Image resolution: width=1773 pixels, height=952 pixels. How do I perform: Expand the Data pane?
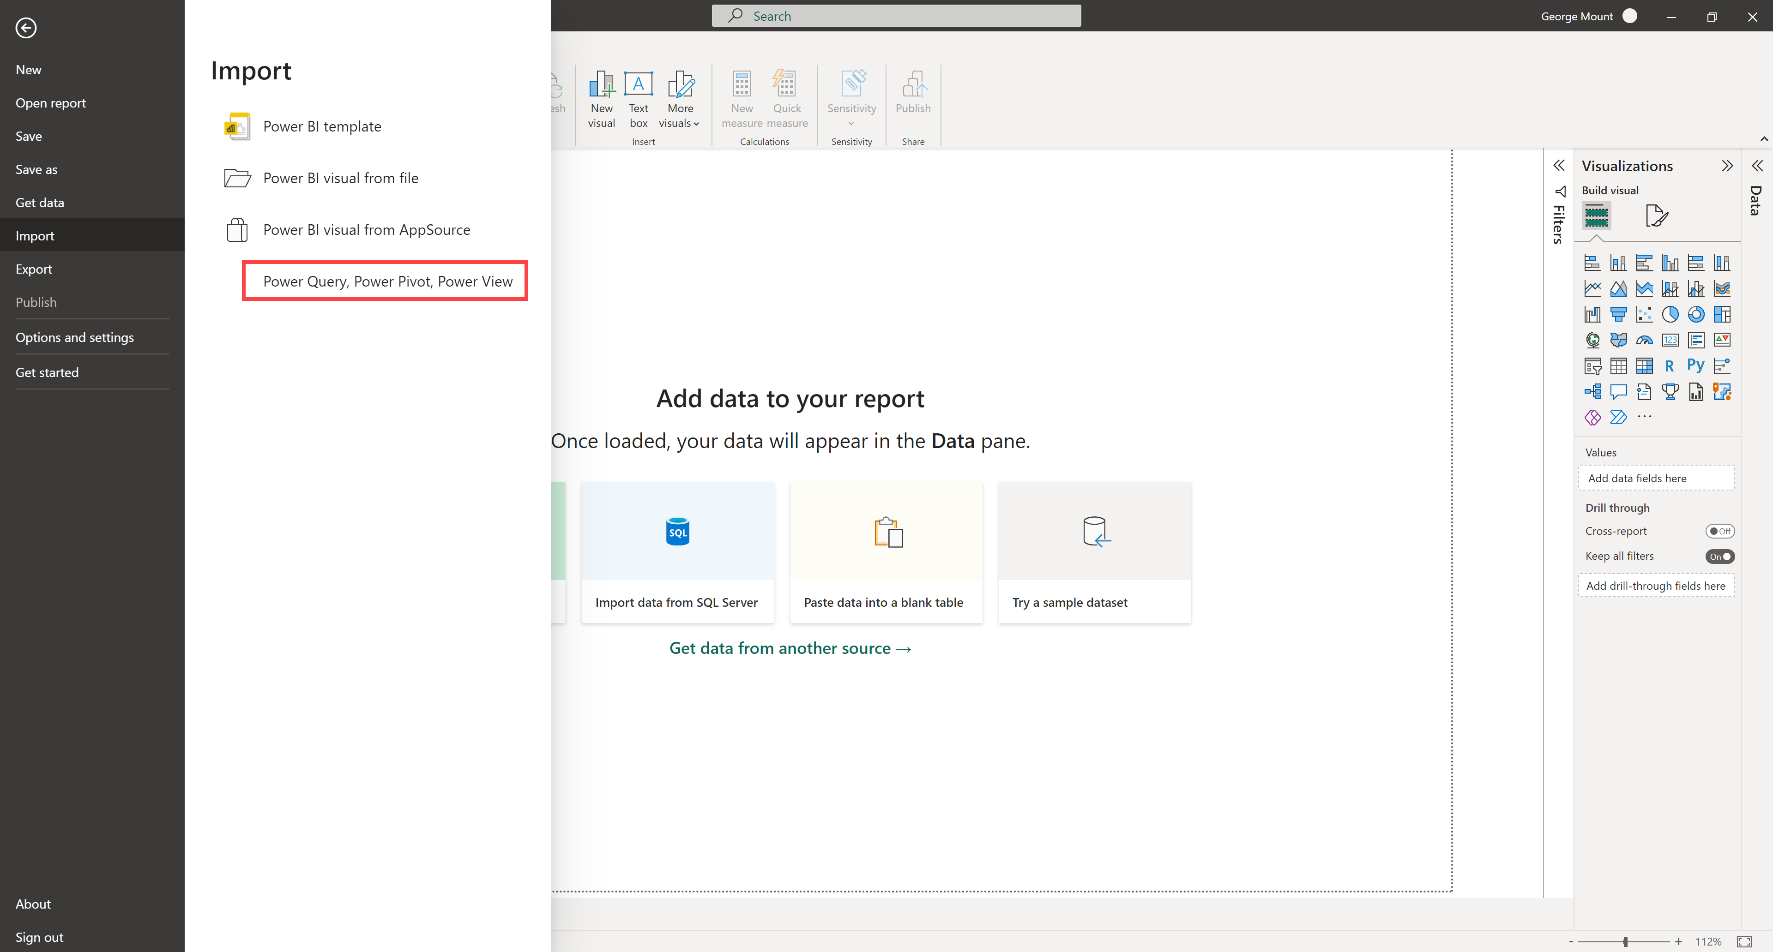[1756, 166]
